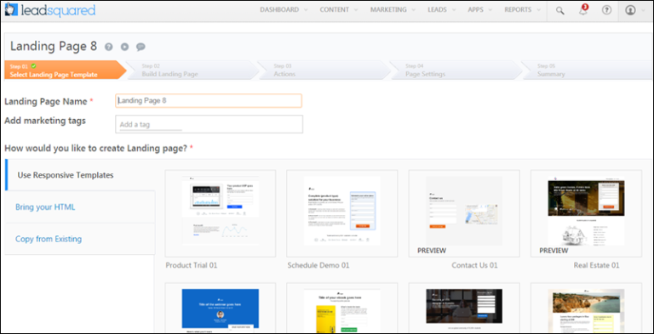Click the help icon next to Landing Page 8 title

[109, 47]
